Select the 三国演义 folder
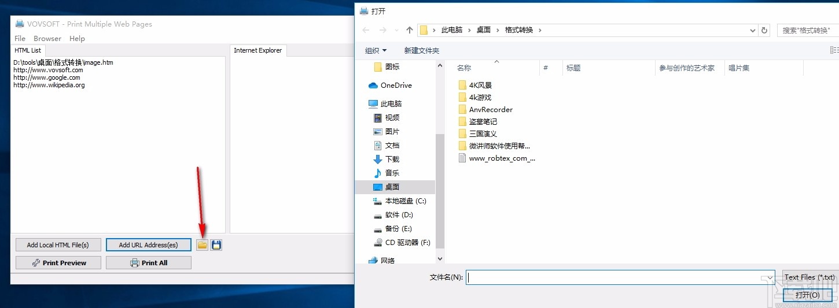The image size is (839, 308). 477,133
